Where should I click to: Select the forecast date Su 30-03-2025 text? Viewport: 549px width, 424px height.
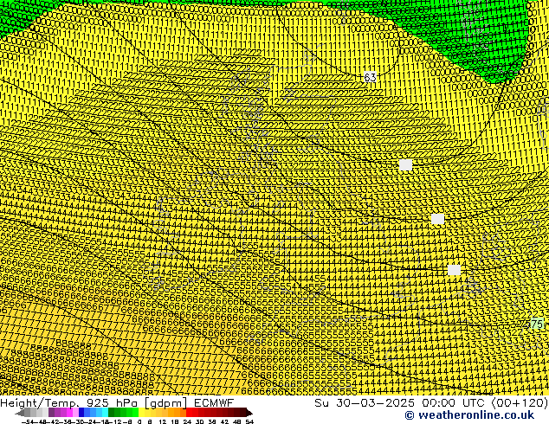pyautogui.click(x=365, y=403)
